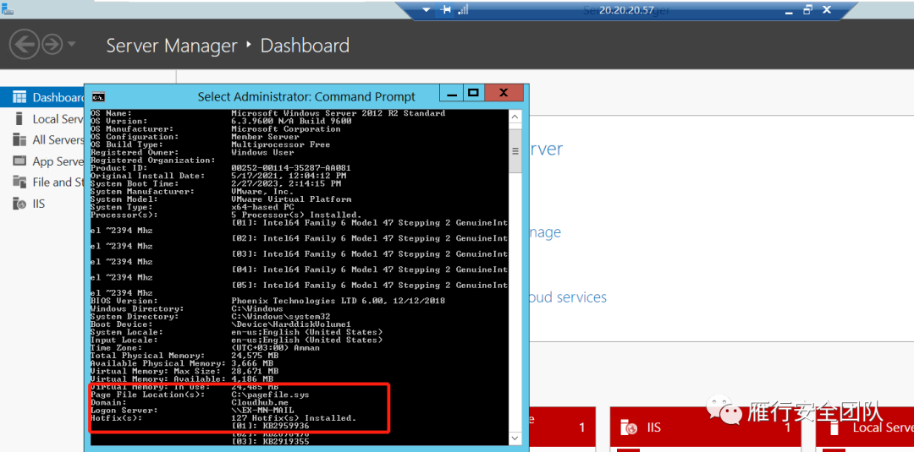Open the Command Prompt system menu icon
The height and width of the screenshot is (452, 914).
[x=98, y=96]
